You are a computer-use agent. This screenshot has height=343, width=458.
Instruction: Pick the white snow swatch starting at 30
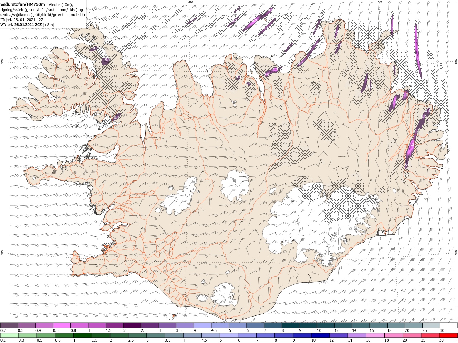click(x=449, y=325)
